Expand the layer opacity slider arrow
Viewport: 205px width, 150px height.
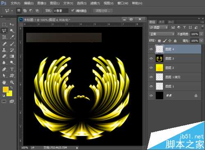[201, 34]
